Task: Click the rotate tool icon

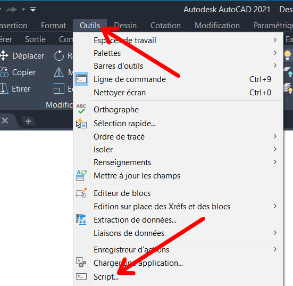Action: coord(59,55)
